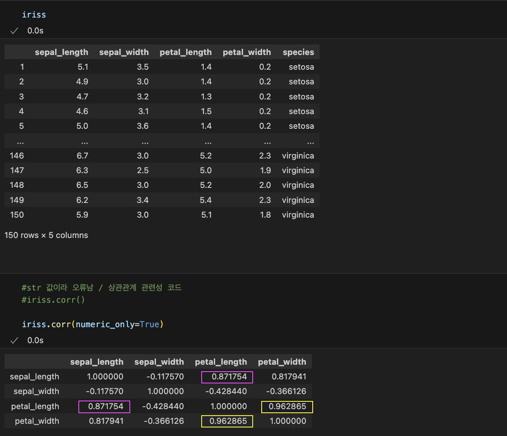Click the petal_width header in the correlation table

(x=282, y=362)
